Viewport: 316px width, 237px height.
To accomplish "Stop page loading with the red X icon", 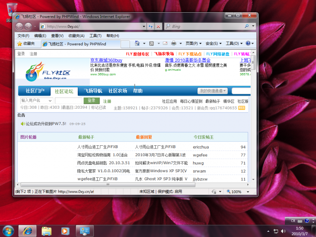I will pos(158,26).
